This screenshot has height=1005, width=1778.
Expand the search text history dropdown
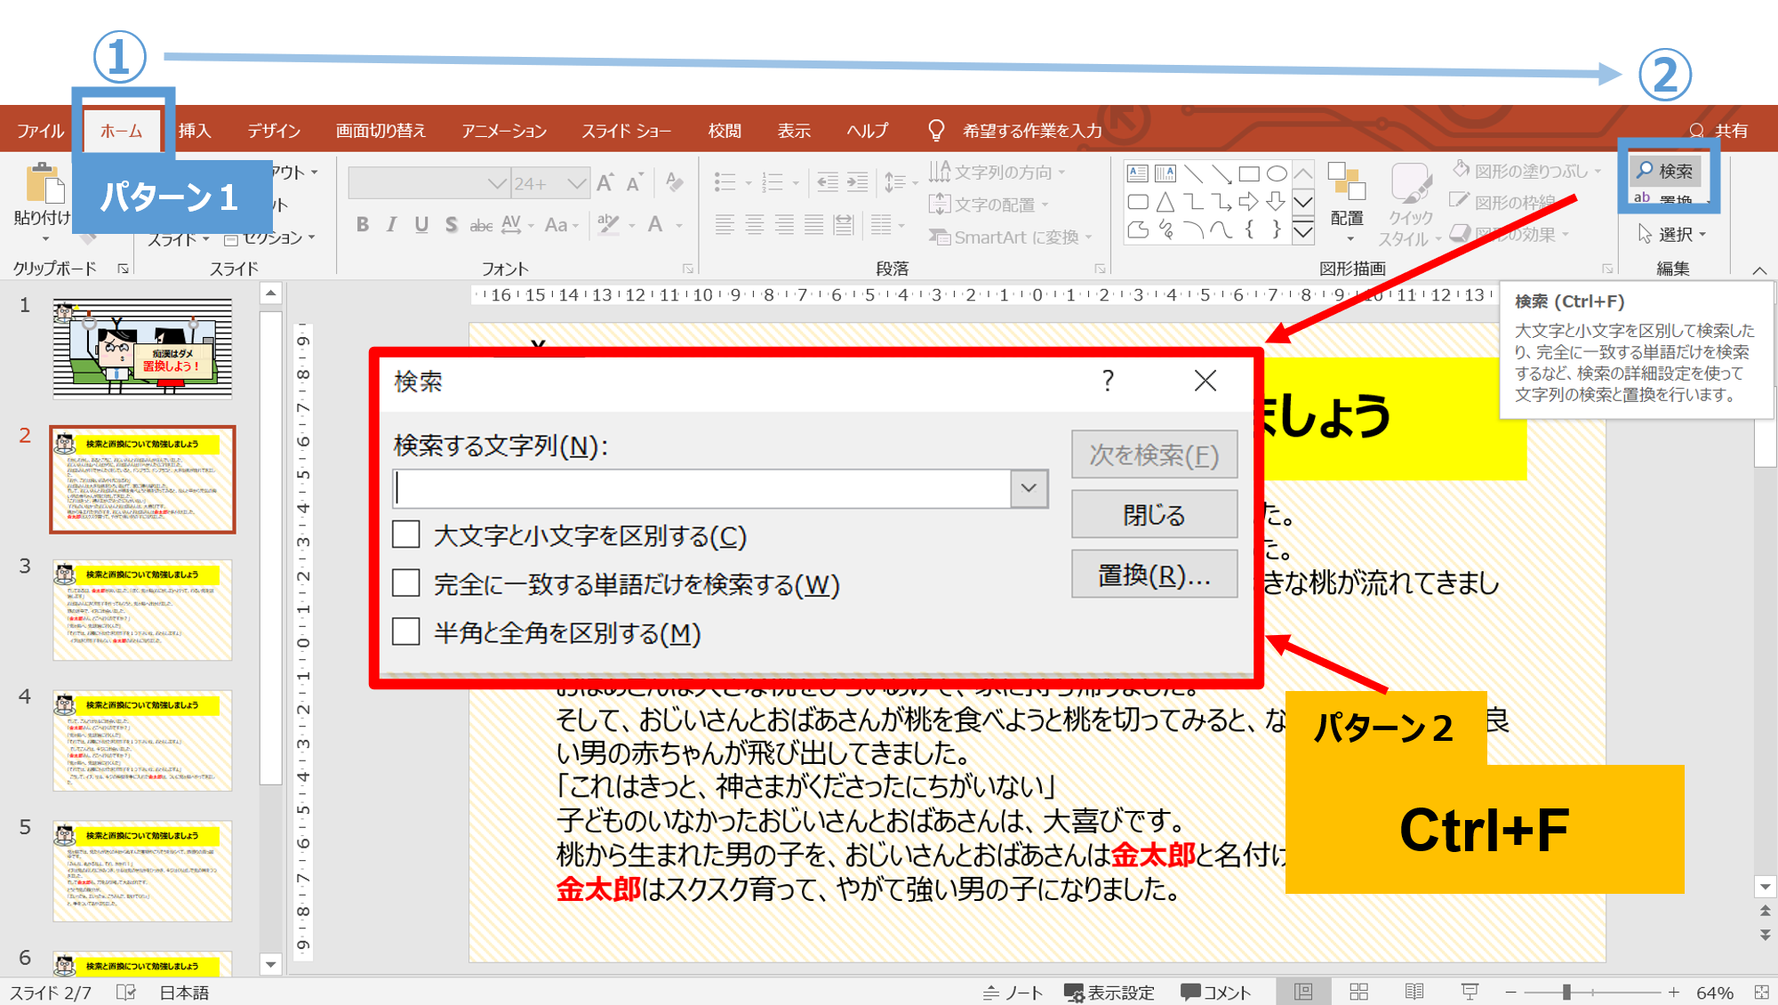[1029, 488]
